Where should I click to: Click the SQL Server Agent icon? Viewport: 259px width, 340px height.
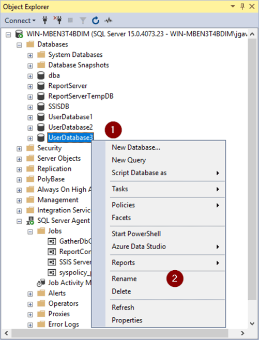30,221
